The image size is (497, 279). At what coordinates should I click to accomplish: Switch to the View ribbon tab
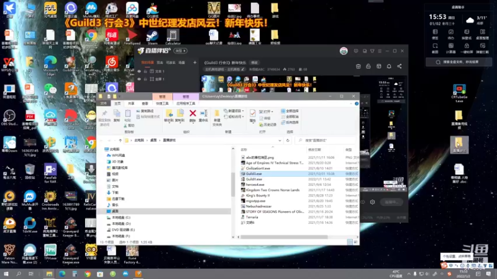[145, 104]
